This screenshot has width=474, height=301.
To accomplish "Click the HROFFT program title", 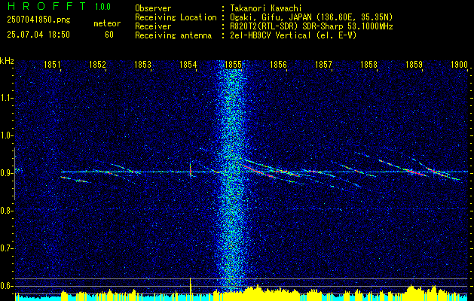I will click(46, 6).
